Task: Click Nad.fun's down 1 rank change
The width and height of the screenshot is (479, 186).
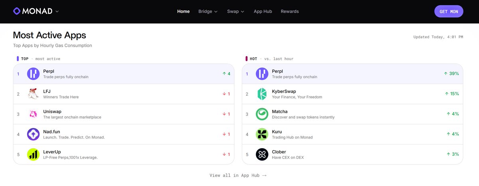Action: [226, 134]
